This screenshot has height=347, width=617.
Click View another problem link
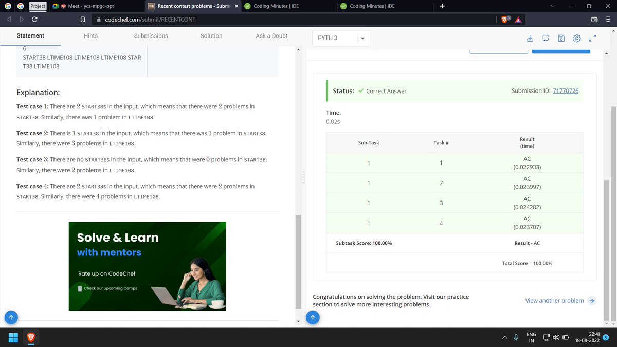point(560,301)
